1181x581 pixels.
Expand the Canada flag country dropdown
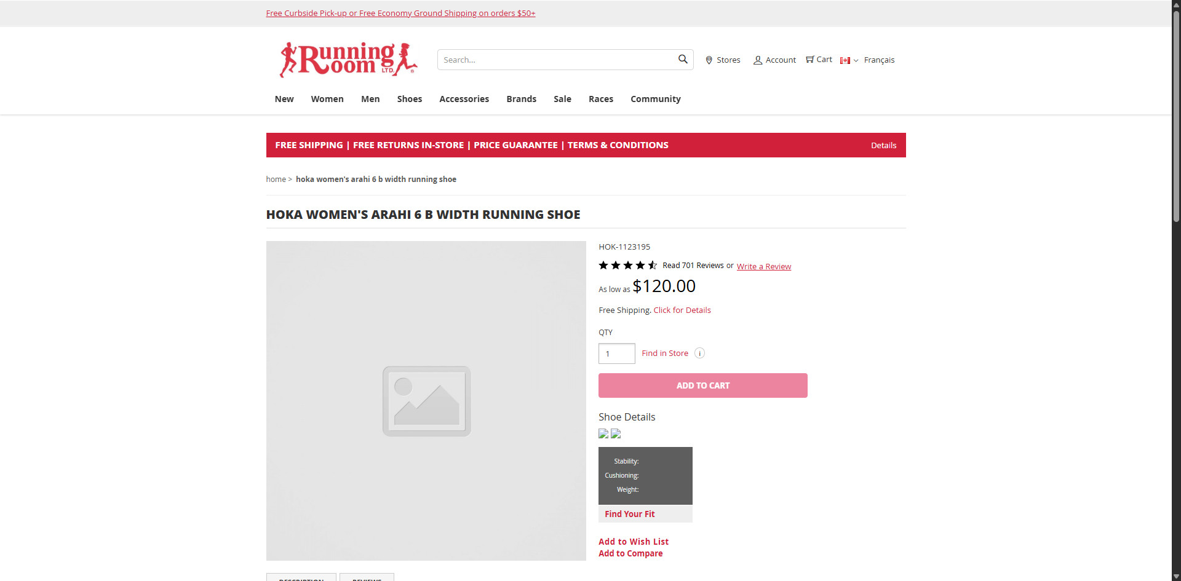pos(849,60)
